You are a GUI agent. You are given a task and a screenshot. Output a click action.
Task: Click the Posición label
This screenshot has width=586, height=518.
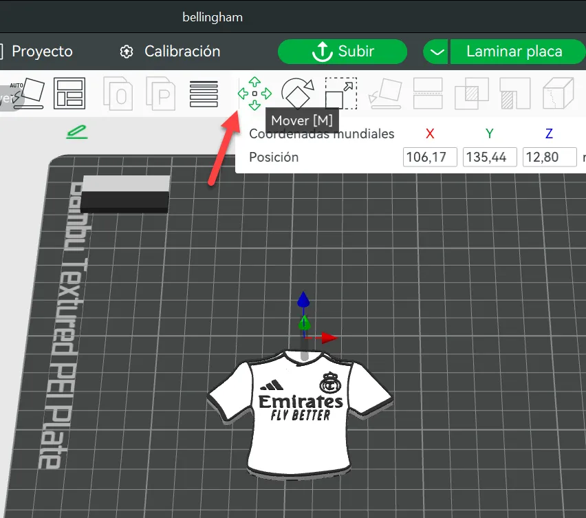click(274, 157)
